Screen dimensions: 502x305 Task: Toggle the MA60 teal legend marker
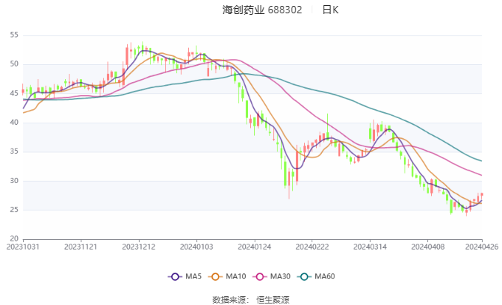tap(304, 277)
